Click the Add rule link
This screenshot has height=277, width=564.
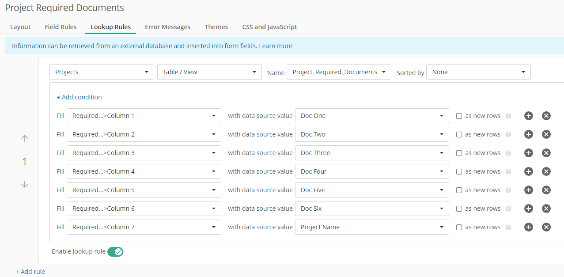pyautogui.click(x=30, y=272)
